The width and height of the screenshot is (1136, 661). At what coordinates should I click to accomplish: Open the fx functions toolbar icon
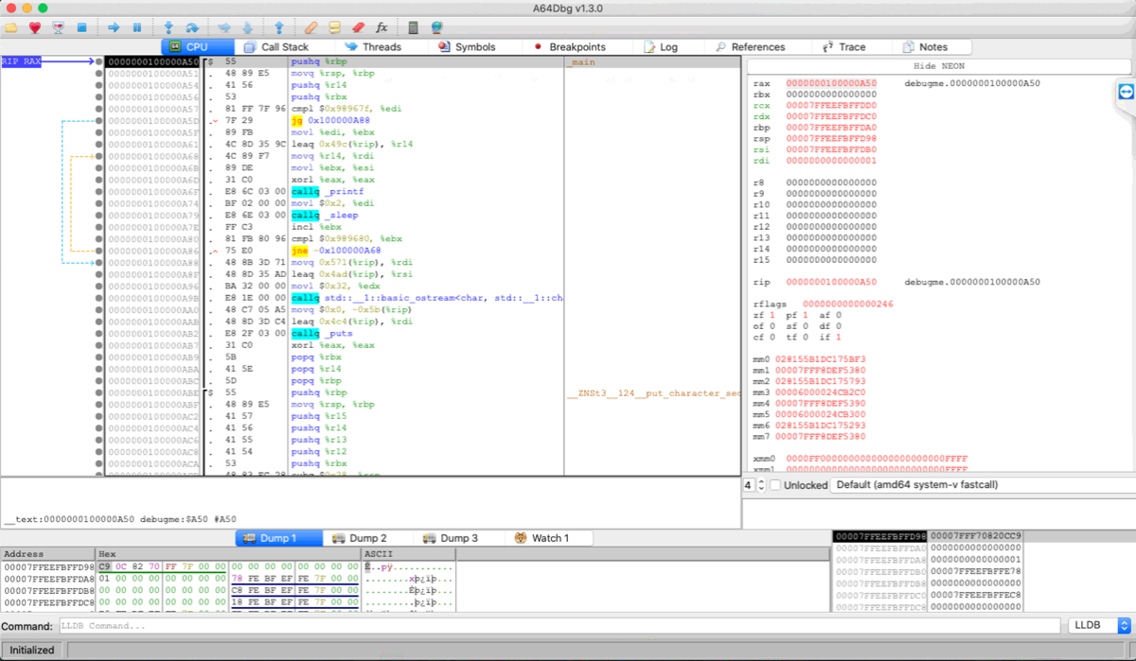click(x=382, y=27)
